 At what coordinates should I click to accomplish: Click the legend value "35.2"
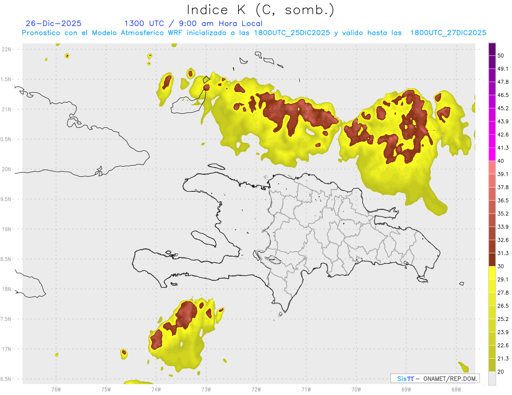point(503,213)
